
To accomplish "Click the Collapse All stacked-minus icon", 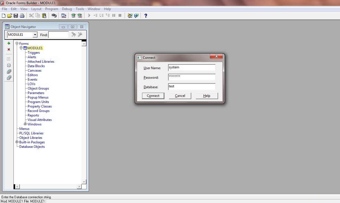I will (x=9, y=78).
